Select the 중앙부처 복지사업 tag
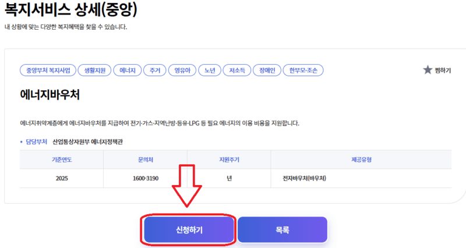This screenshot has height=248, width=466. [x=48, y=70]
